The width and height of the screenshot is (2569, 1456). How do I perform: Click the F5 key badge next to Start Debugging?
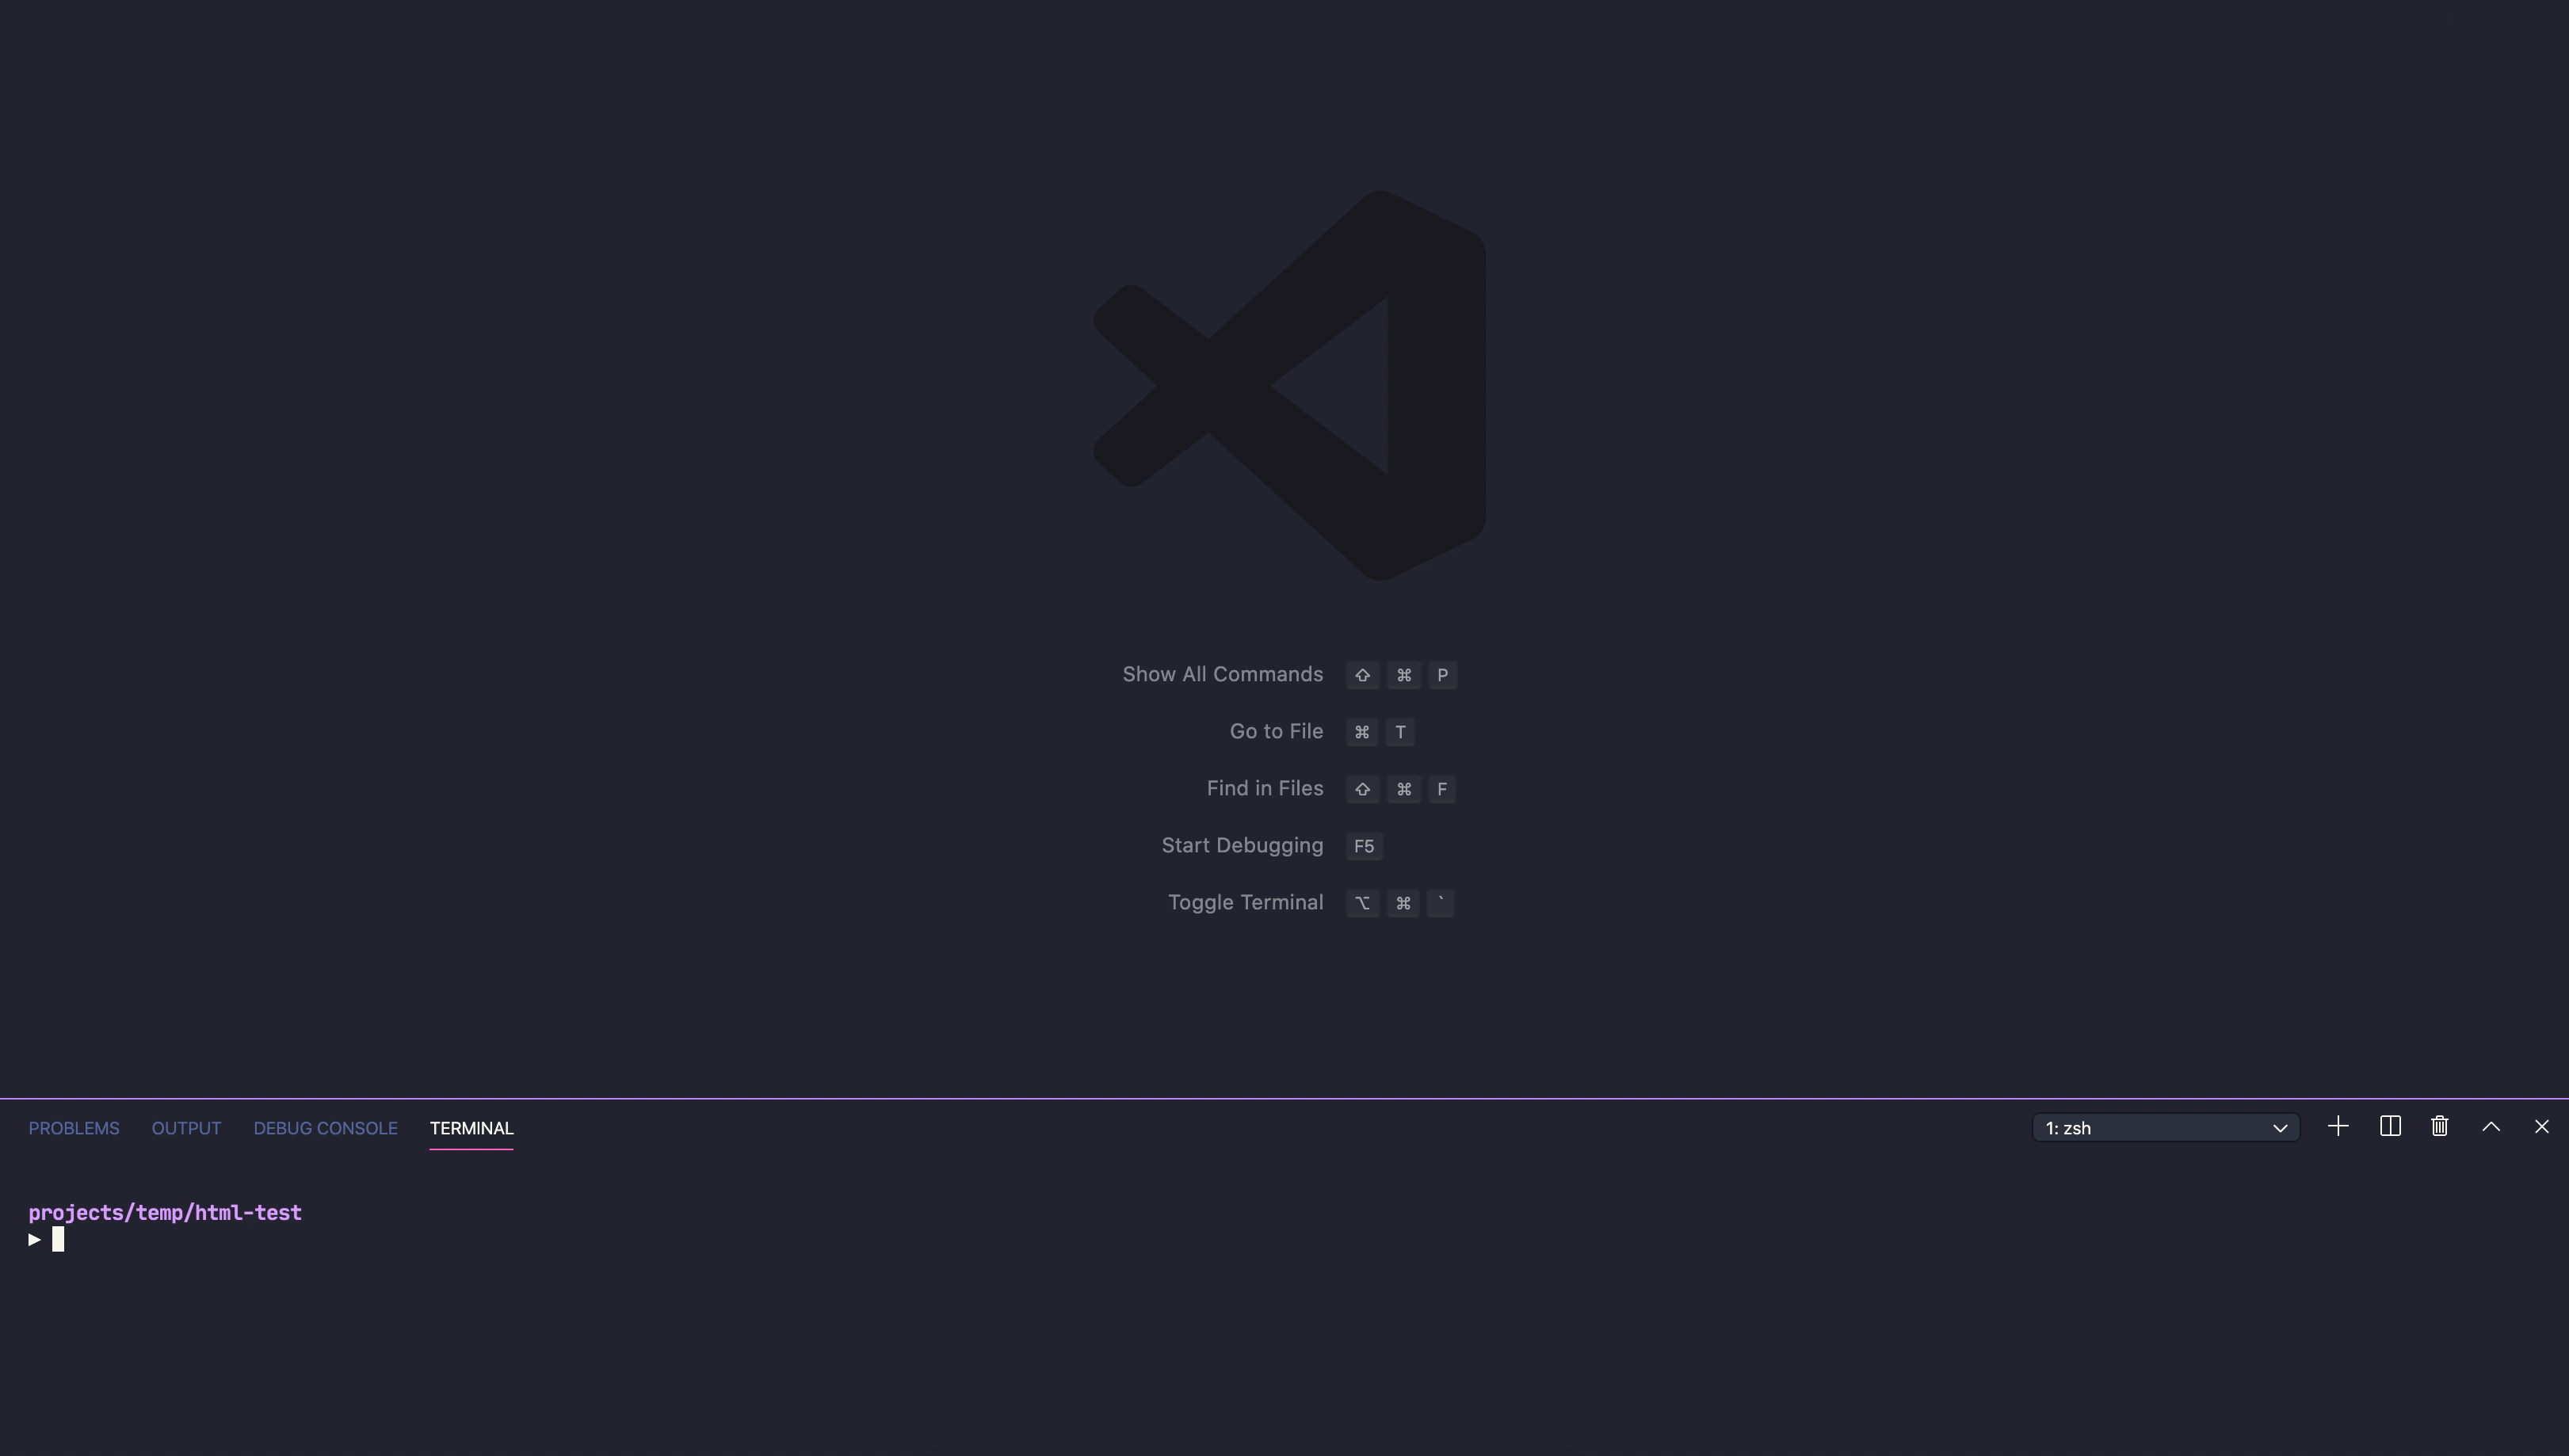pyautogui.click(x=1362, y=845)
